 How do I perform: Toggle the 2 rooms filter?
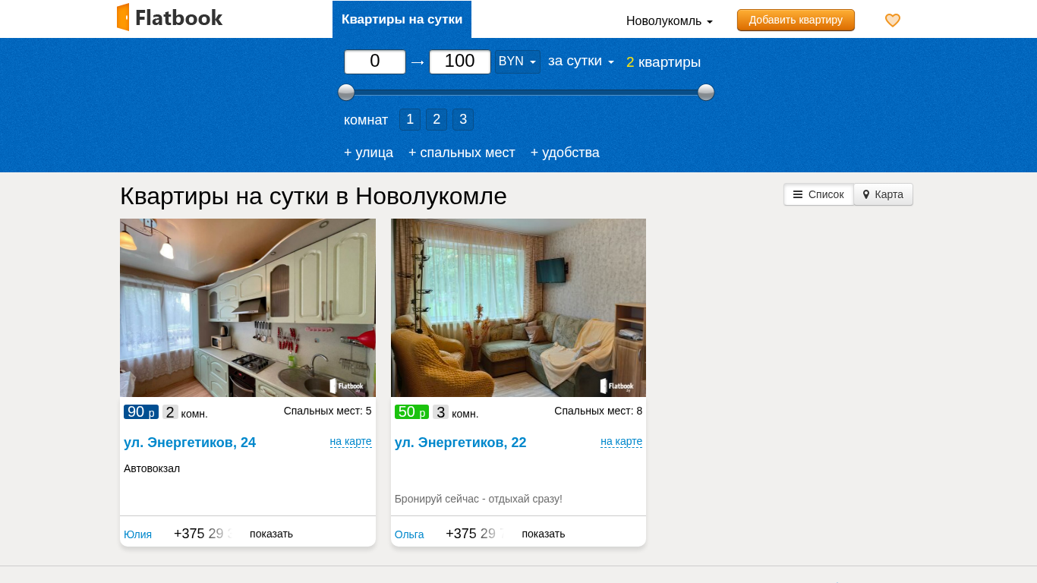[437, 119]
